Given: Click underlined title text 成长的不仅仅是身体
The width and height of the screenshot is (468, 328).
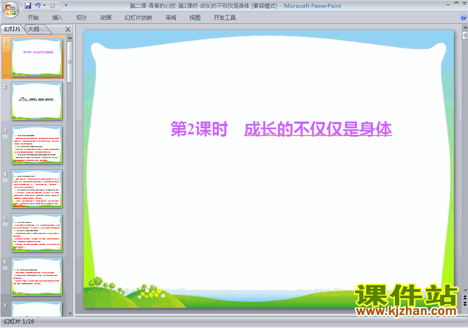Looking at the screenshot, I should tap(318, 129).
